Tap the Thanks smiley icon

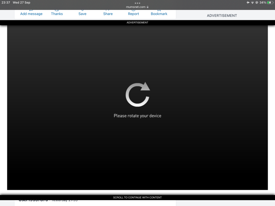56,10
